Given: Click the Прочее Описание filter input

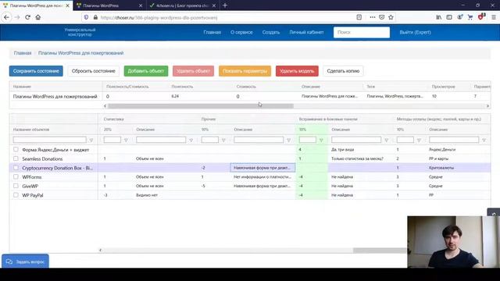Looking at the screenshot, I should [259, 140].
